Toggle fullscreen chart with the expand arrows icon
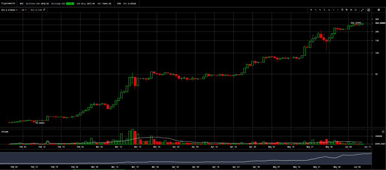 (362, 10)
